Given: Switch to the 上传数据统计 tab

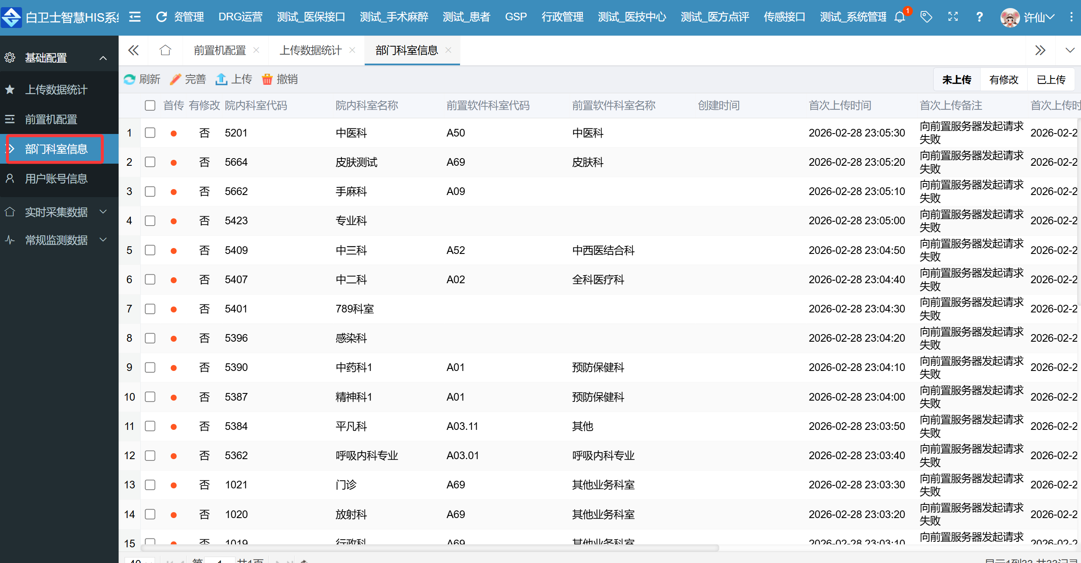Looking at the screenshot, I should [x=310, y=50].
